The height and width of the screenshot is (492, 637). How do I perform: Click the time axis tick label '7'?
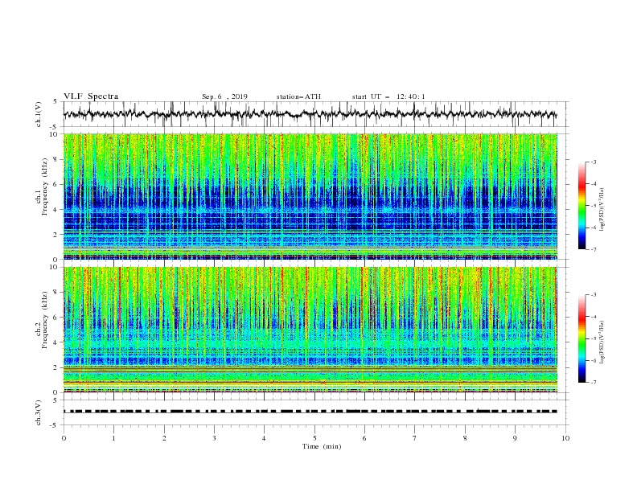pos(415,438)
